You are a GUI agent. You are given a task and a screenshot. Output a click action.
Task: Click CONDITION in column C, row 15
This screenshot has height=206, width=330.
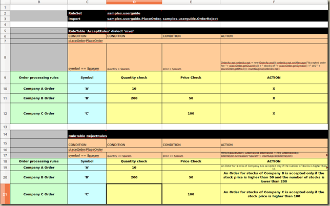(87, 143)
